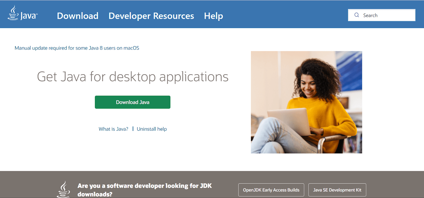Click OpenJDK Early Access Builds button

tap(271, 190)
